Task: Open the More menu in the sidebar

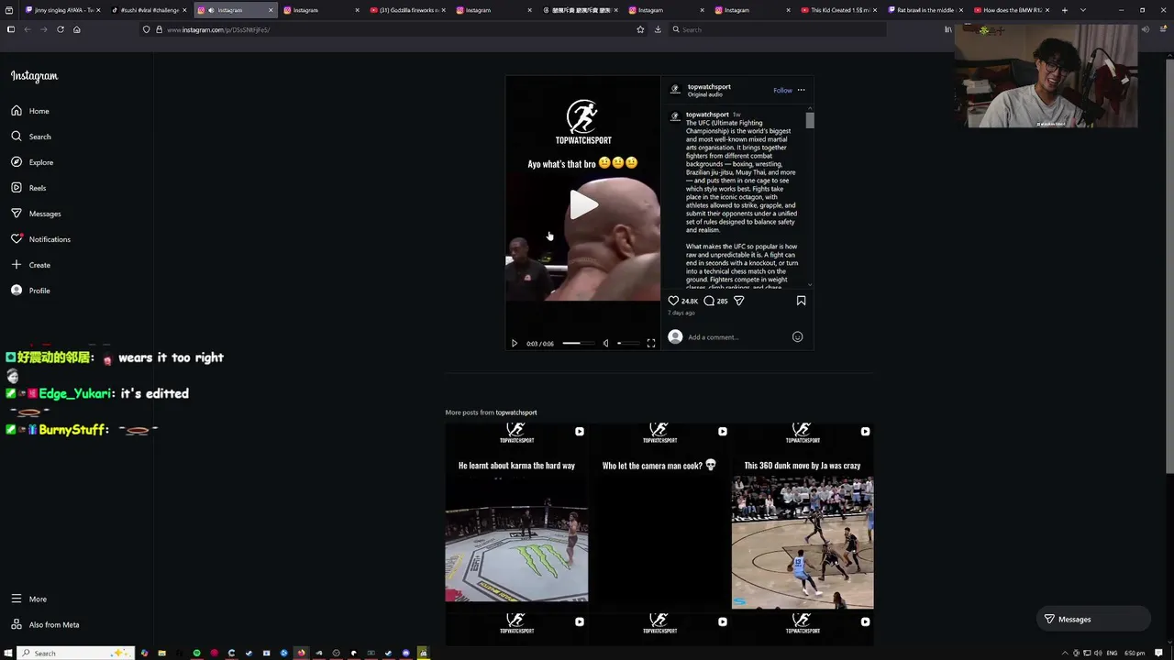Action: click(x=28, y=599)
